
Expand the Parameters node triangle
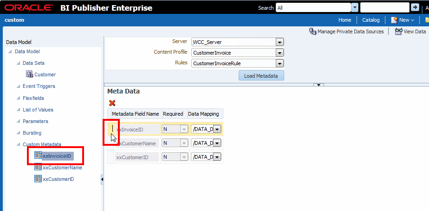(x=18, y=122)
